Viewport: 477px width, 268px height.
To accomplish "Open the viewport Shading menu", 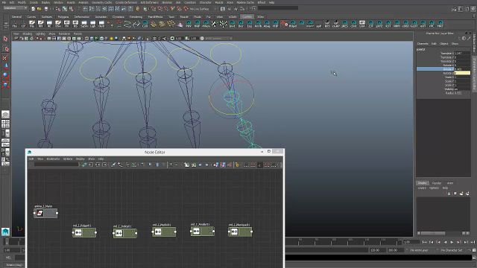I will [x=28, y=33].
